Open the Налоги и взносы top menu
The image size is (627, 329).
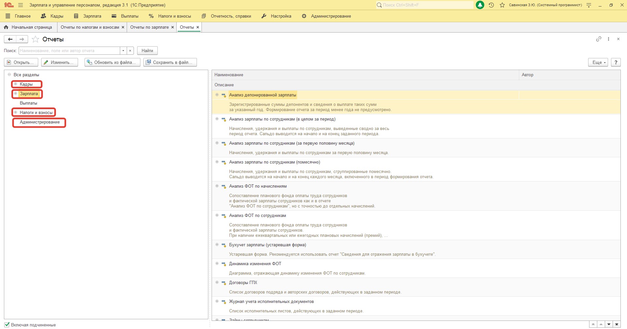click(x=170, y=16)
